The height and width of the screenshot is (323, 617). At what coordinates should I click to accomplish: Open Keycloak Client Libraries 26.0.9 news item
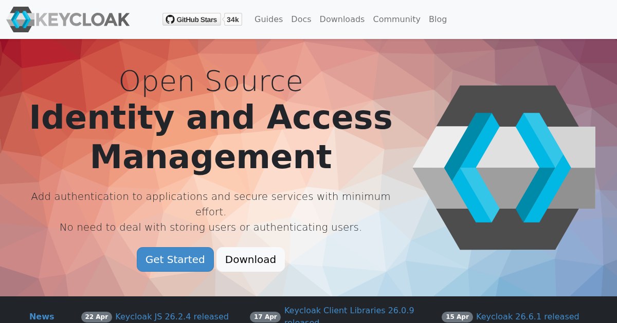coord(349,316)
